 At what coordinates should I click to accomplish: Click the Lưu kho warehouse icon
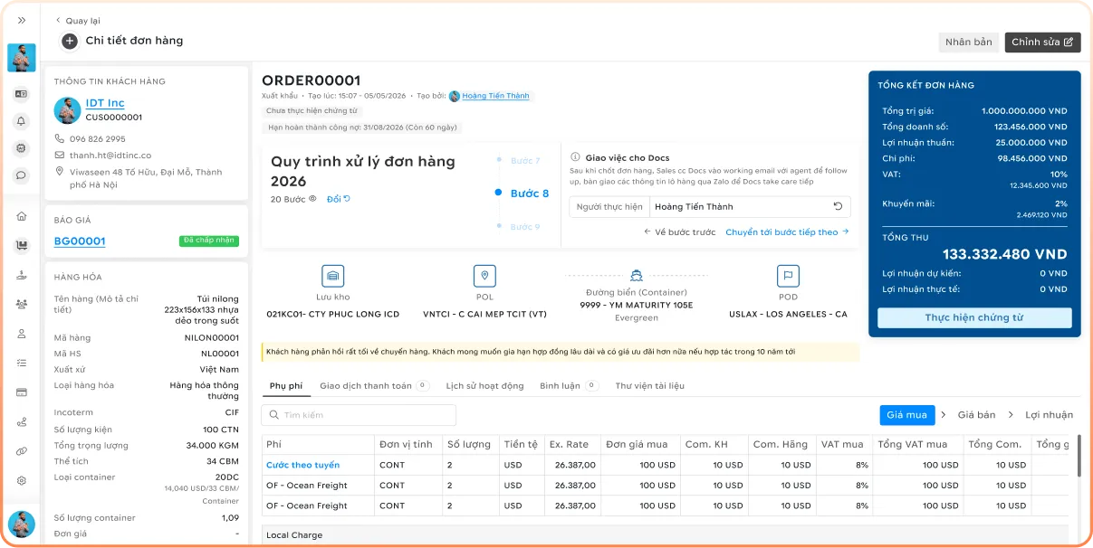(x=333, y=276)
